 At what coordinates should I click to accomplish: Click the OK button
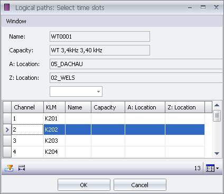84,185
